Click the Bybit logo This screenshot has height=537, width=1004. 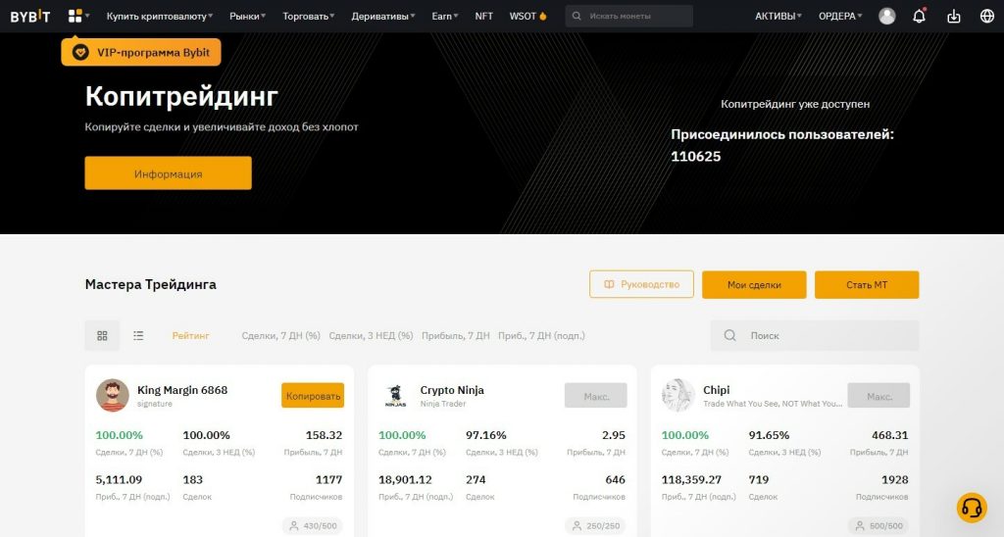[x=30, y=16]
